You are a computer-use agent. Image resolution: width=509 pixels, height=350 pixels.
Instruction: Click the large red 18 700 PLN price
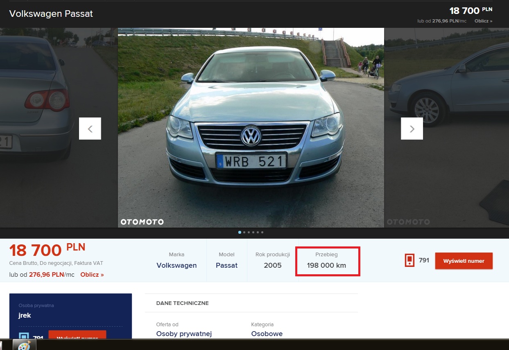point(47,250)
